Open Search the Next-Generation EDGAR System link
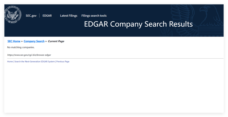 pyautogui.click(x=34, y=61)
